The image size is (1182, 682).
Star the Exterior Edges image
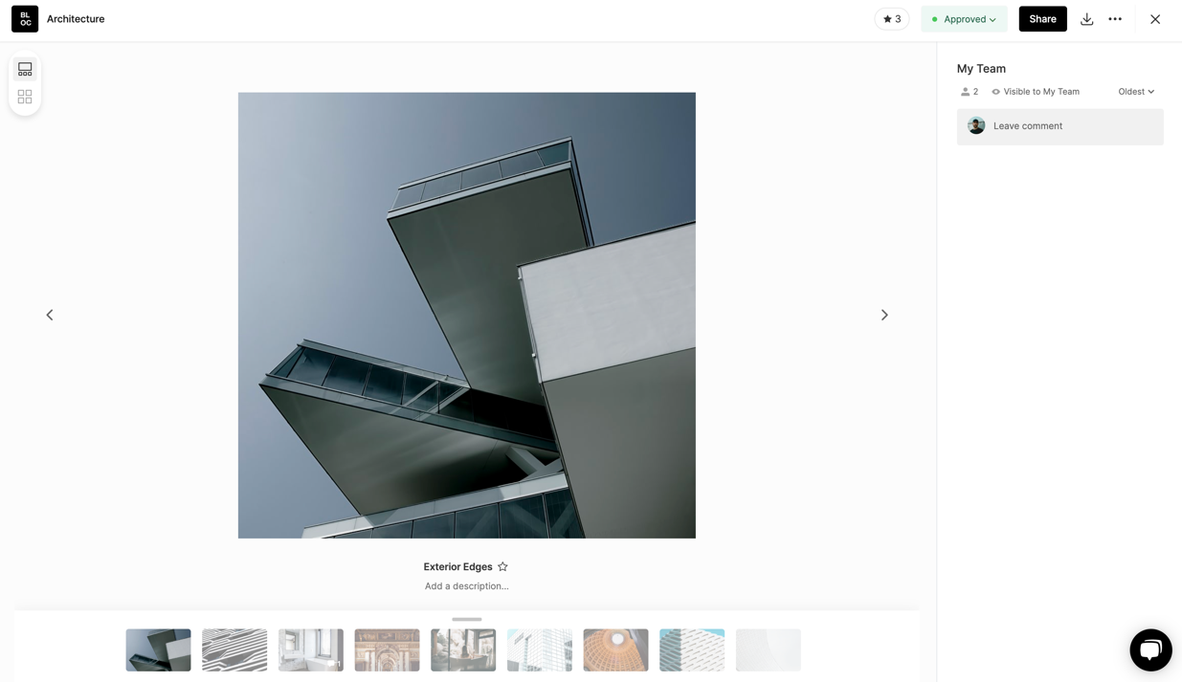point(502,566)
